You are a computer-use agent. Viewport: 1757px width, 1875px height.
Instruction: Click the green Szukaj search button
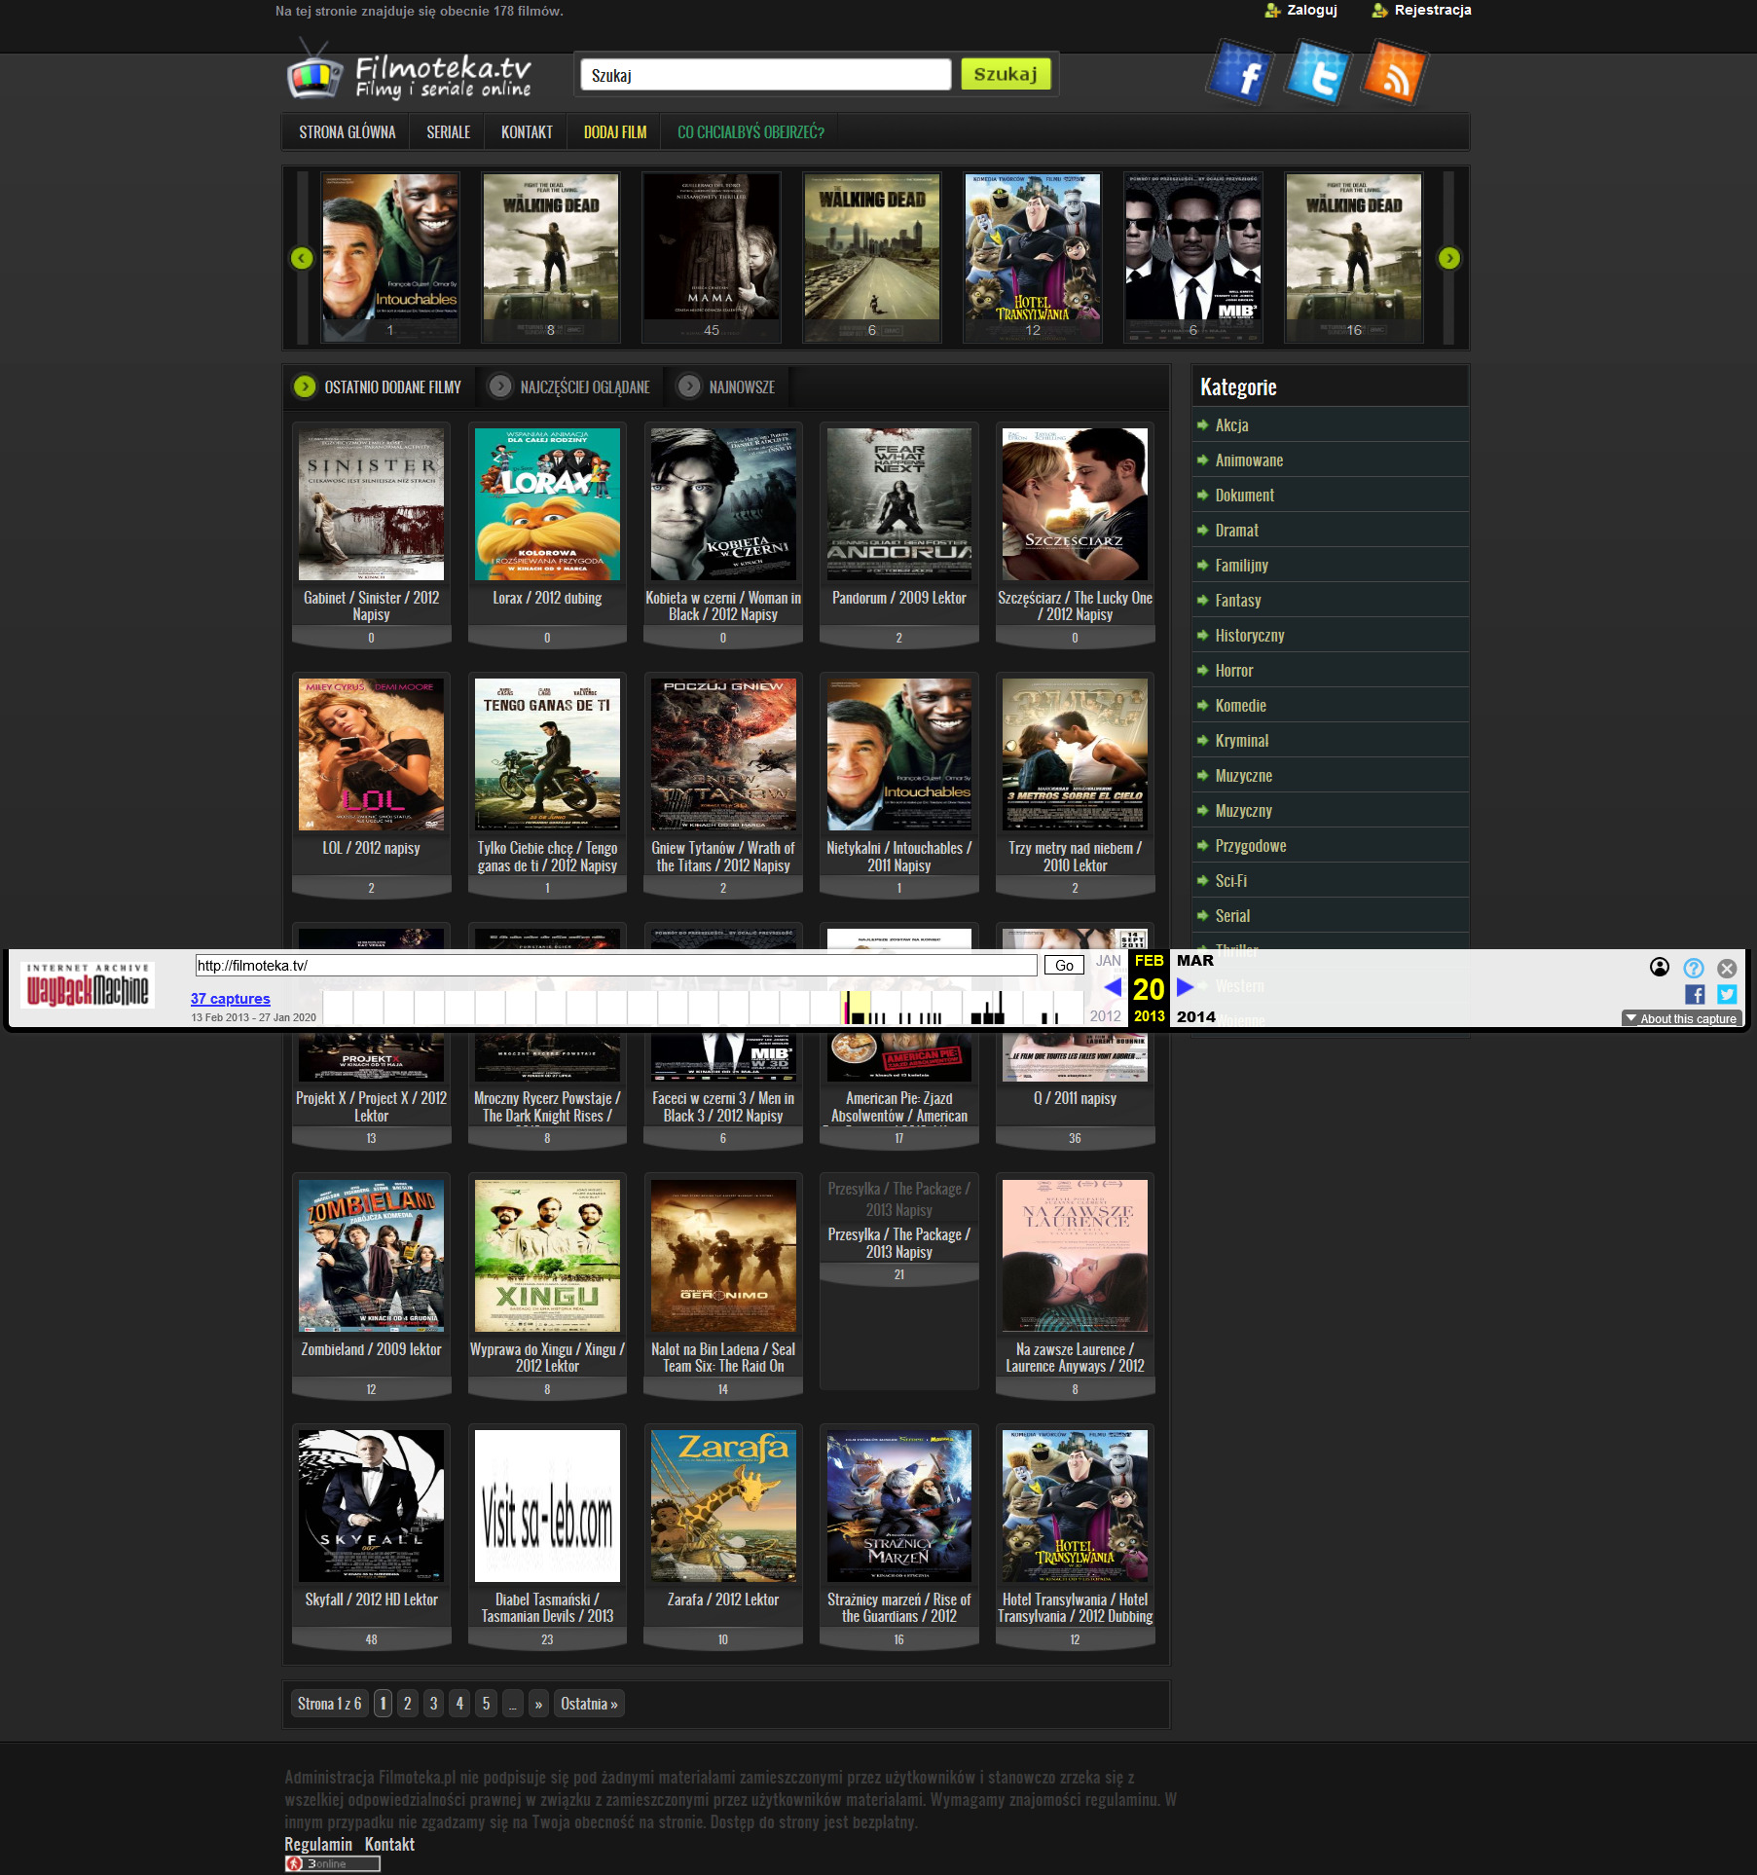coord(1006,74)
